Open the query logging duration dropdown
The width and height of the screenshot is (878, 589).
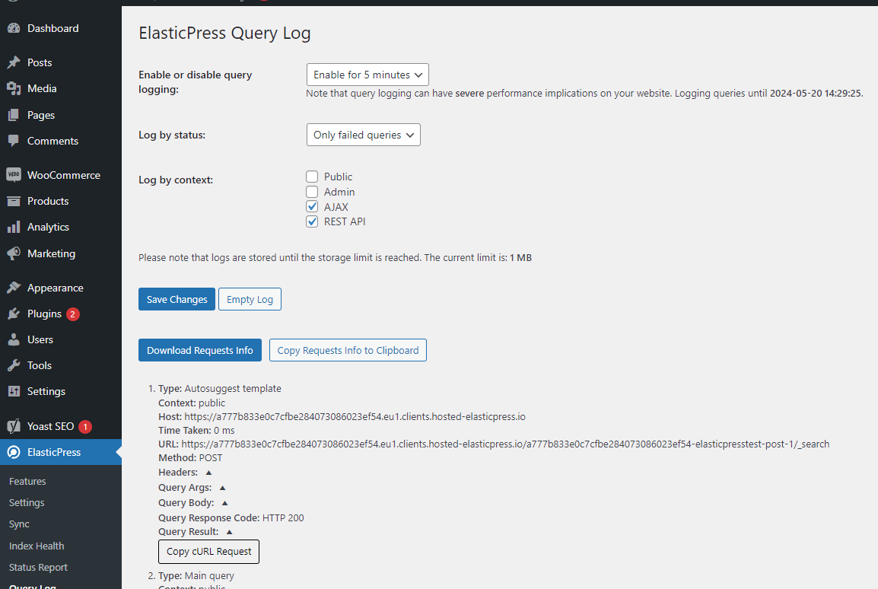[367, 75]
